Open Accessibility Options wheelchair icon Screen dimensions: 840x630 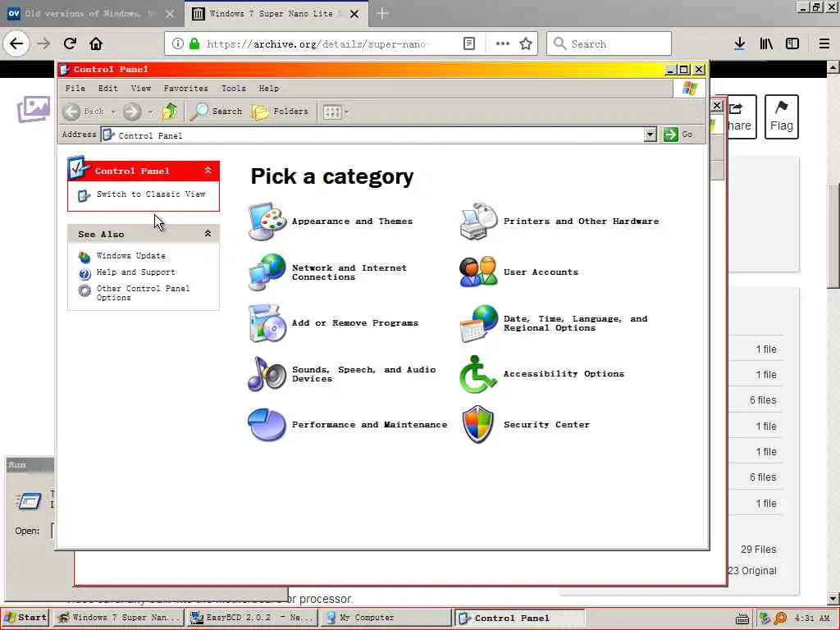(478, 374)
